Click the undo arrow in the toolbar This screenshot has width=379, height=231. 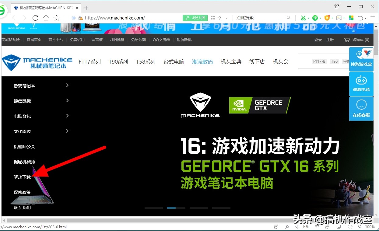(361, 18)
